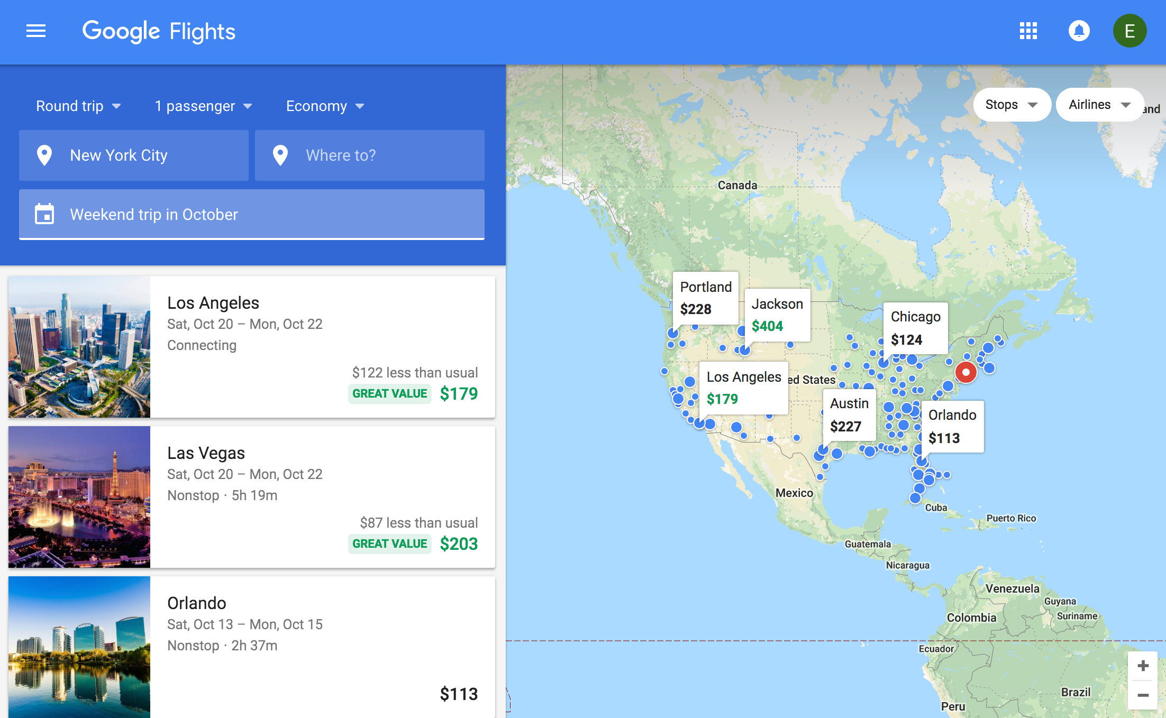Screen dimensions: 1166x718
Task: Open the Google apps grid
Action: click(1028, 31)
